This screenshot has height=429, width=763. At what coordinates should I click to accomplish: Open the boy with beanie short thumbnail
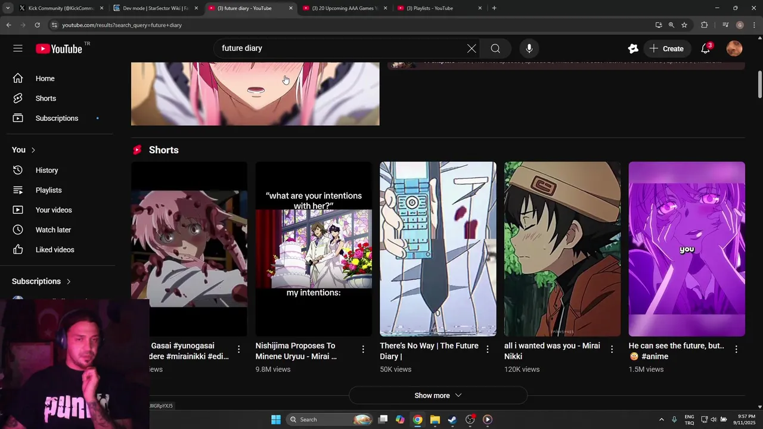coord(562,249)
